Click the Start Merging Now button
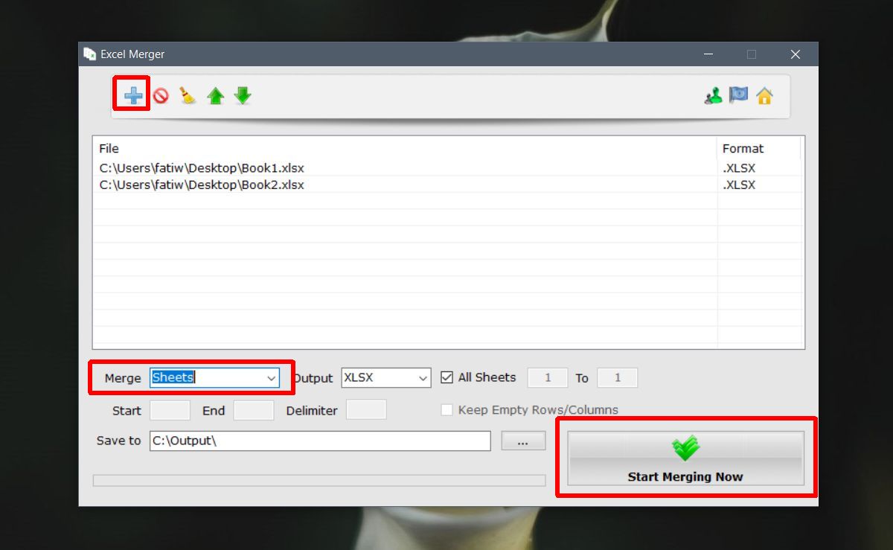 [685, 458]
